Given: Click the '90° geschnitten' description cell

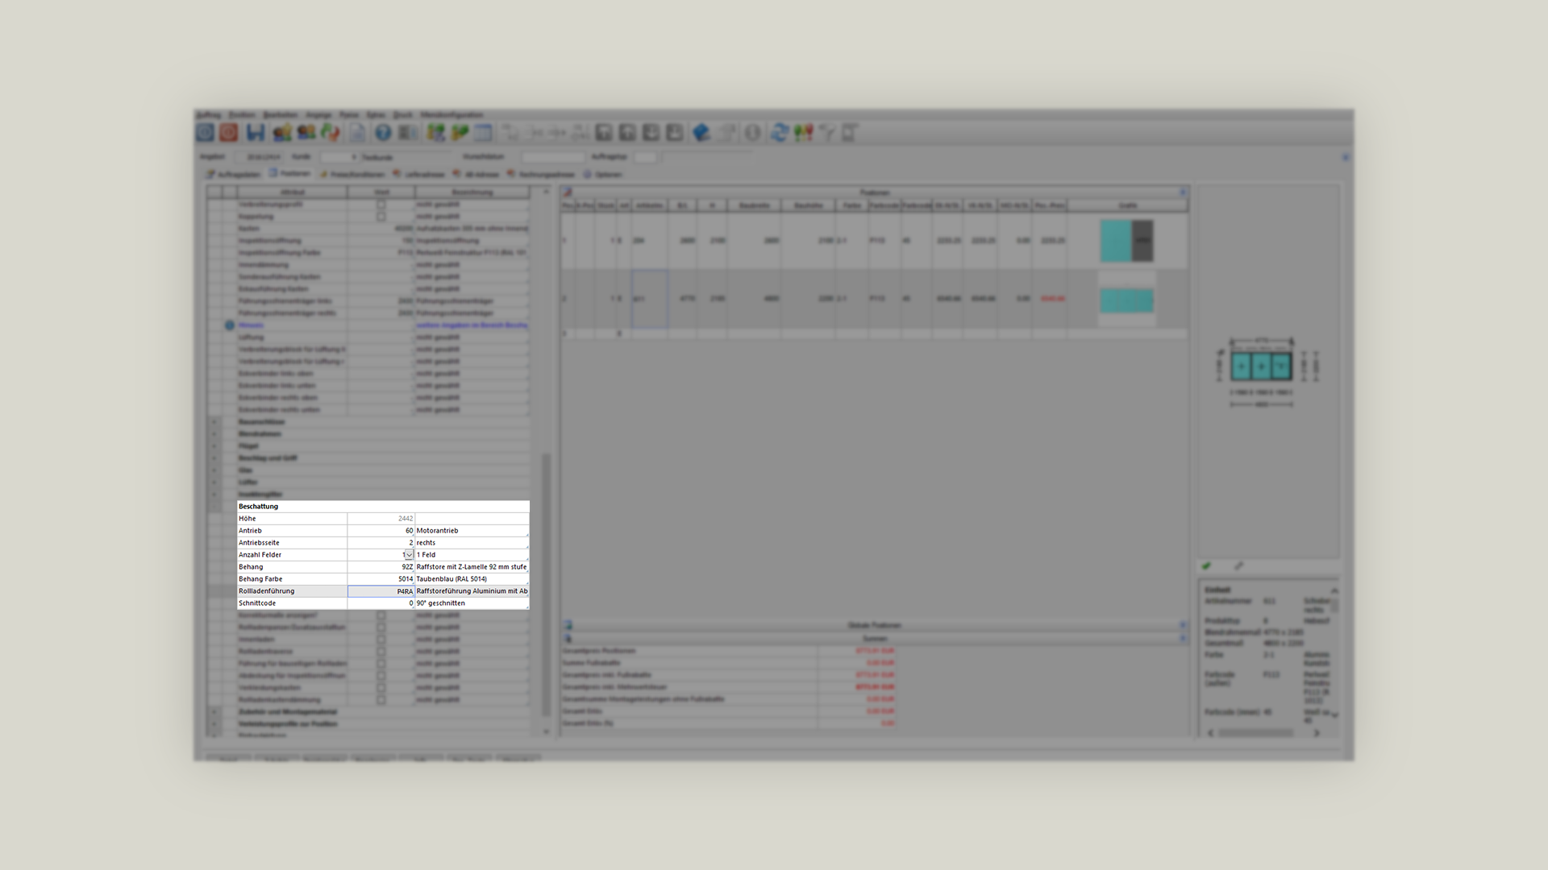Looking at the screenshot, I should [472, 603].
